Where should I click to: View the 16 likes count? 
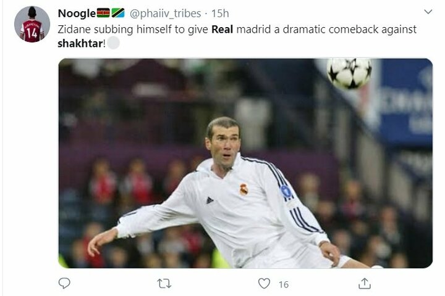[284, 284]
